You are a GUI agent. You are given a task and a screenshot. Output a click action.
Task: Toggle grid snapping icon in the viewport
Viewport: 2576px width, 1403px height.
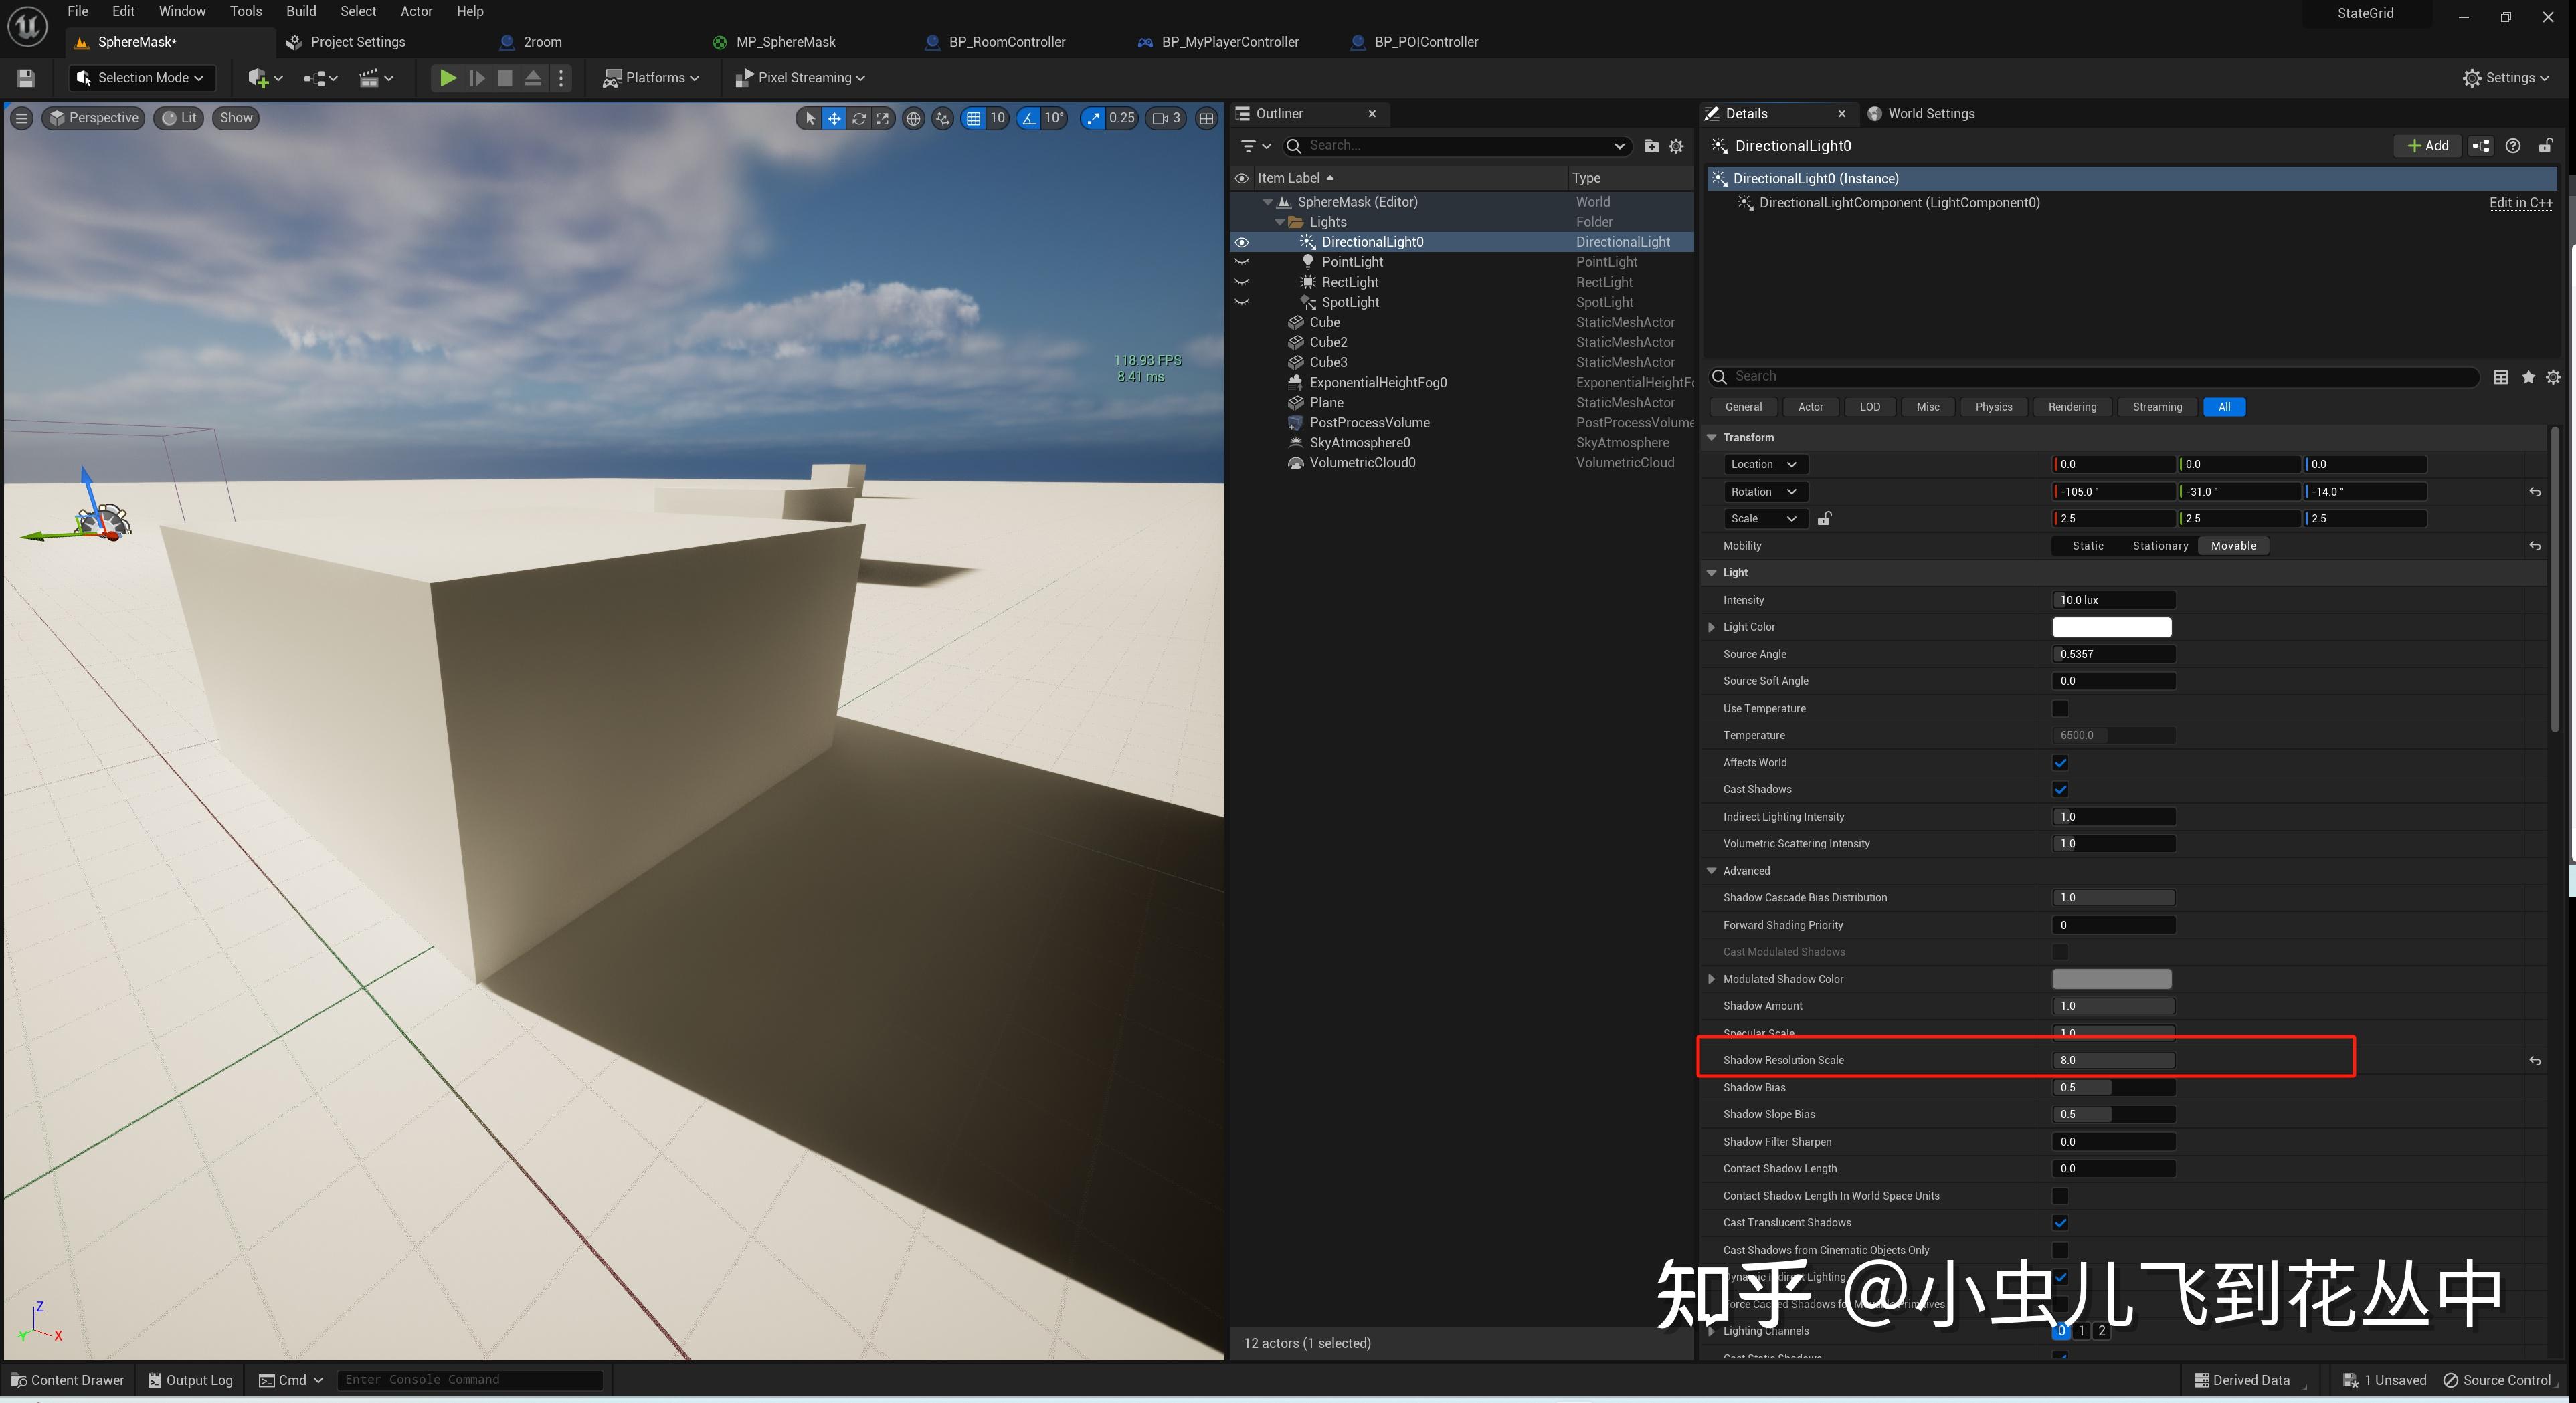click(973, 118)
